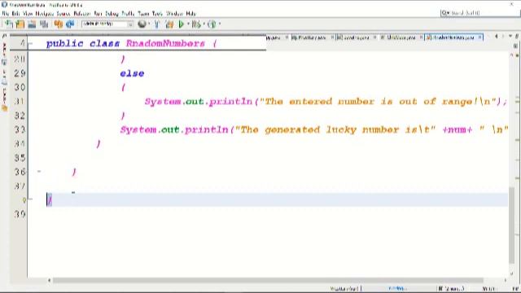The width and height of the screenshot is (521, 293).
Task: Open the search magnifier options dropdown
Action: [x=445, y=13]
